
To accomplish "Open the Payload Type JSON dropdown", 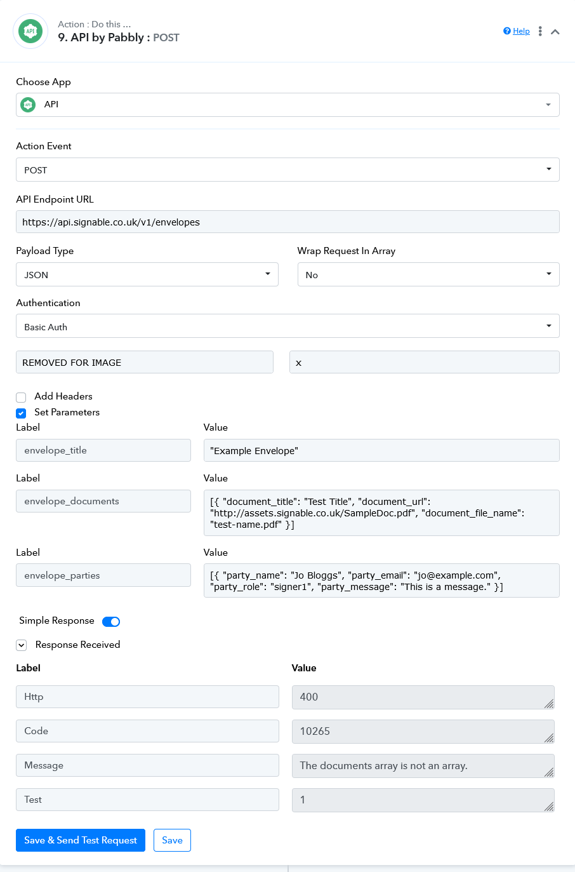I will [x=147, y=274].
